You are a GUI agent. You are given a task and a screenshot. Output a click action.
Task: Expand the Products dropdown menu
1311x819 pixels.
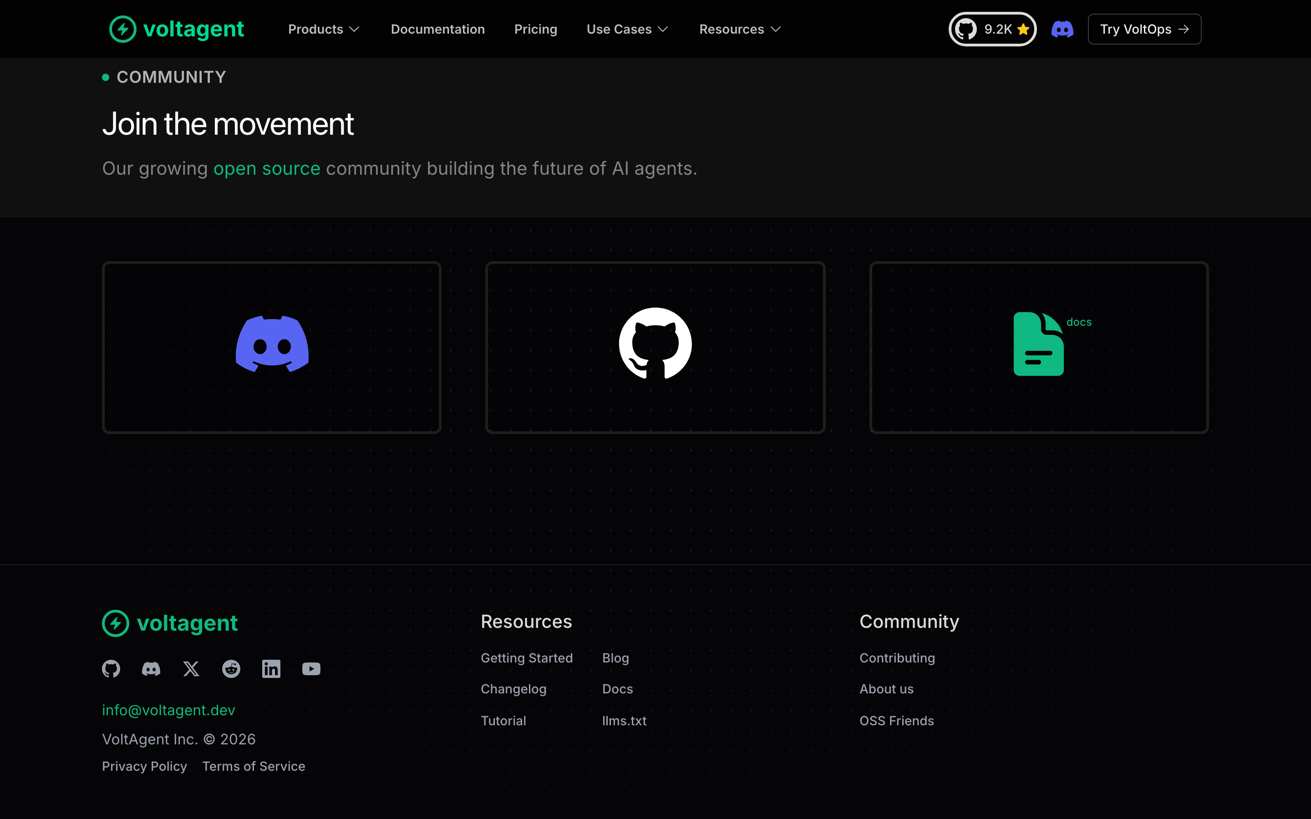pos(324,29)
